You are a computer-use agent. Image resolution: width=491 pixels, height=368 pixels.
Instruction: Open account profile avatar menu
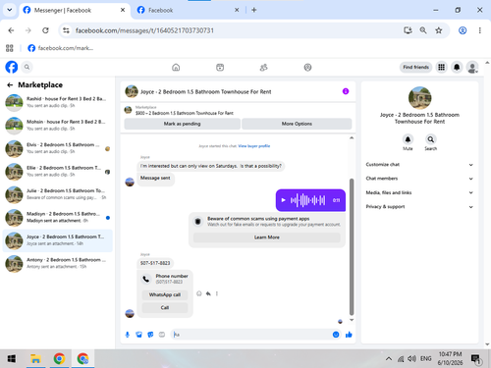coord(472,68)
